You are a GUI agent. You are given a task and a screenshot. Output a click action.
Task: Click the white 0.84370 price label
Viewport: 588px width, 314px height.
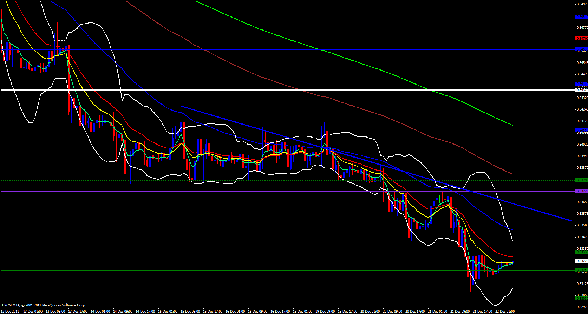pos(581,90)
